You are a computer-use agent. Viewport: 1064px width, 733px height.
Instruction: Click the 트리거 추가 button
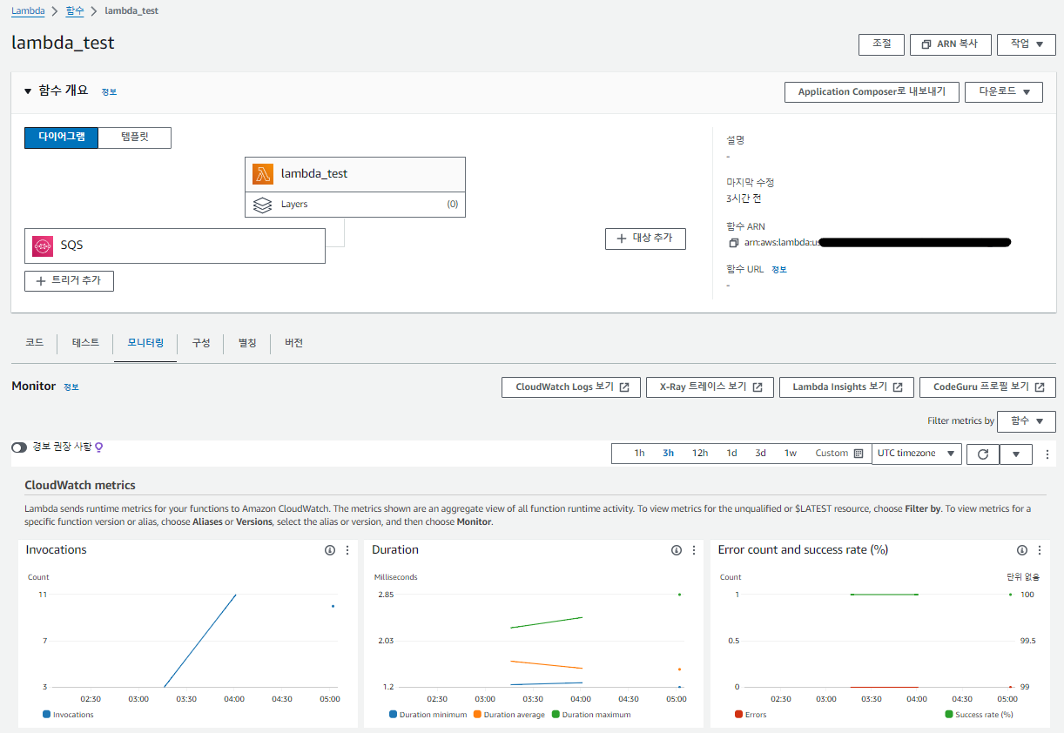(x=69, y=280)
